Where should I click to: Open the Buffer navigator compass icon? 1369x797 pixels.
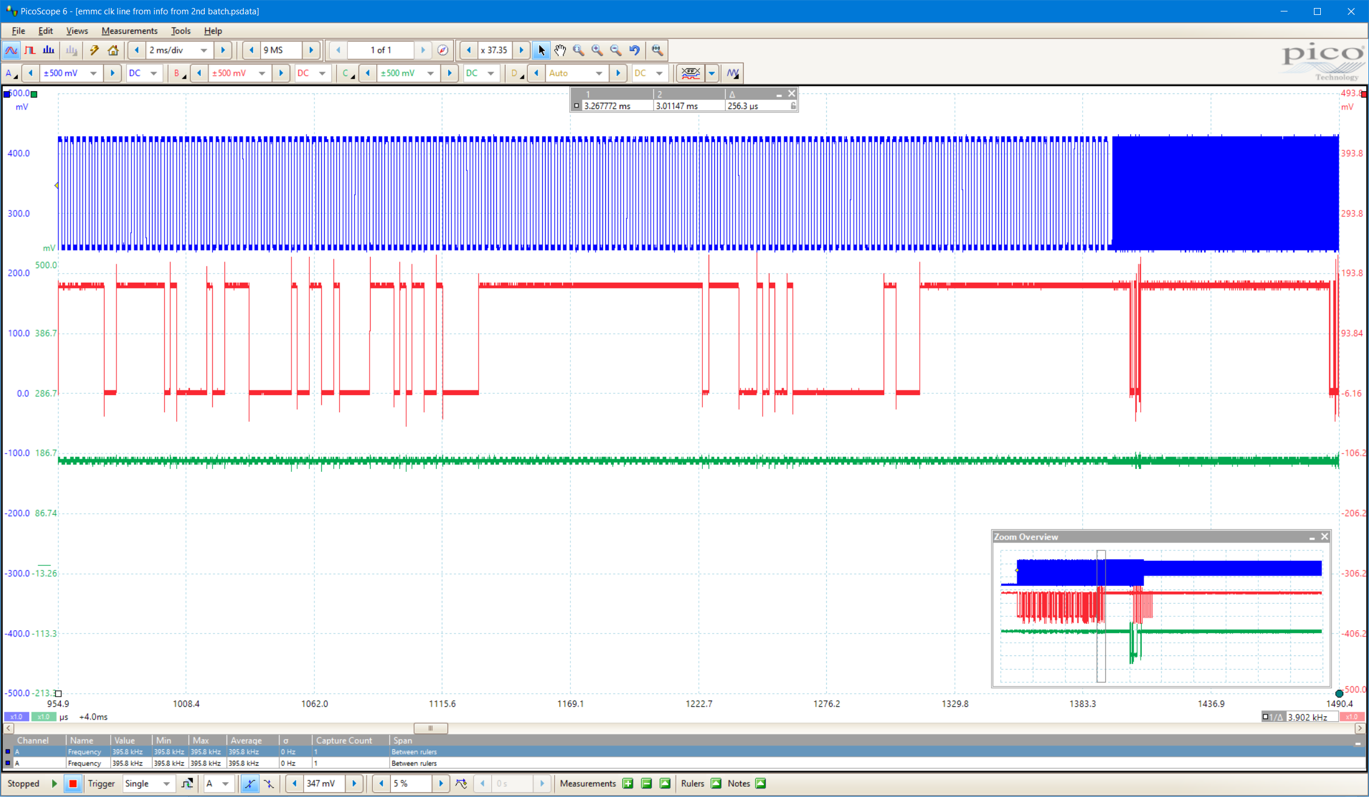pyautogui.click(x=442, y=50)
